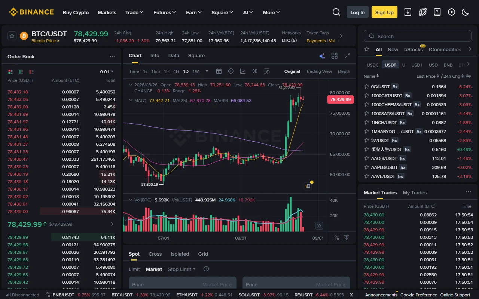Expand the Trade menu in the header
The image size is (479, 299).
134,12
